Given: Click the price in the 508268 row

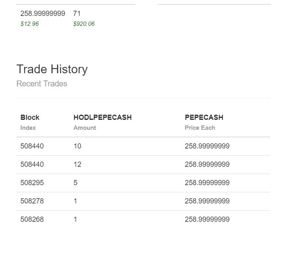Looking at the screenshot, I should click(207, 219).
